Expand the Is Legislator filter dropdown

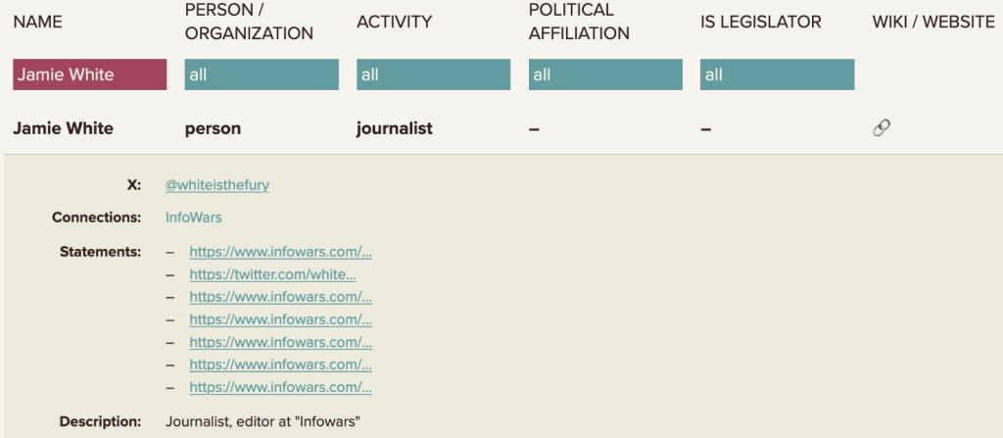[777, 74]
